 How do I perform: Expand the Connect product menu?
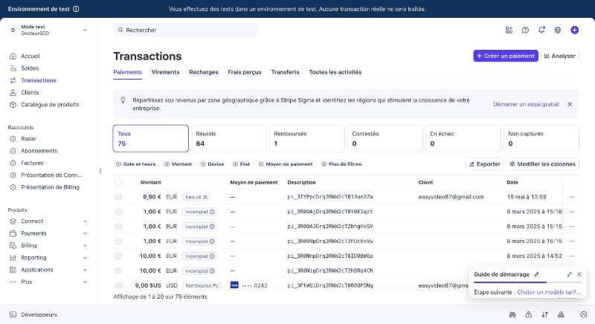[x=85, y=221]
